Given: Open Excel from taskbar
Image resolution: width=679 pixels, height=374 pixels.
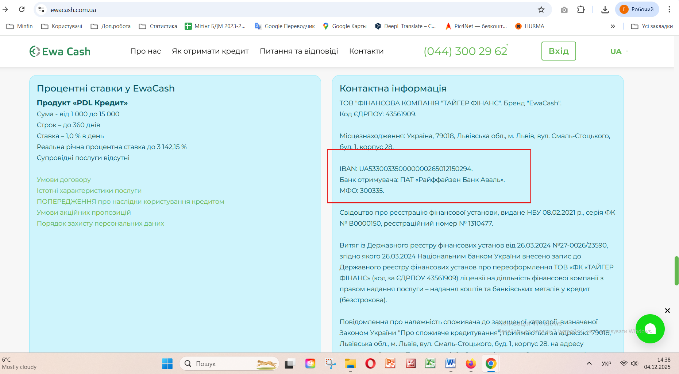Looking at the screenshot, I should pyautogui.click(x=431, y=363).
